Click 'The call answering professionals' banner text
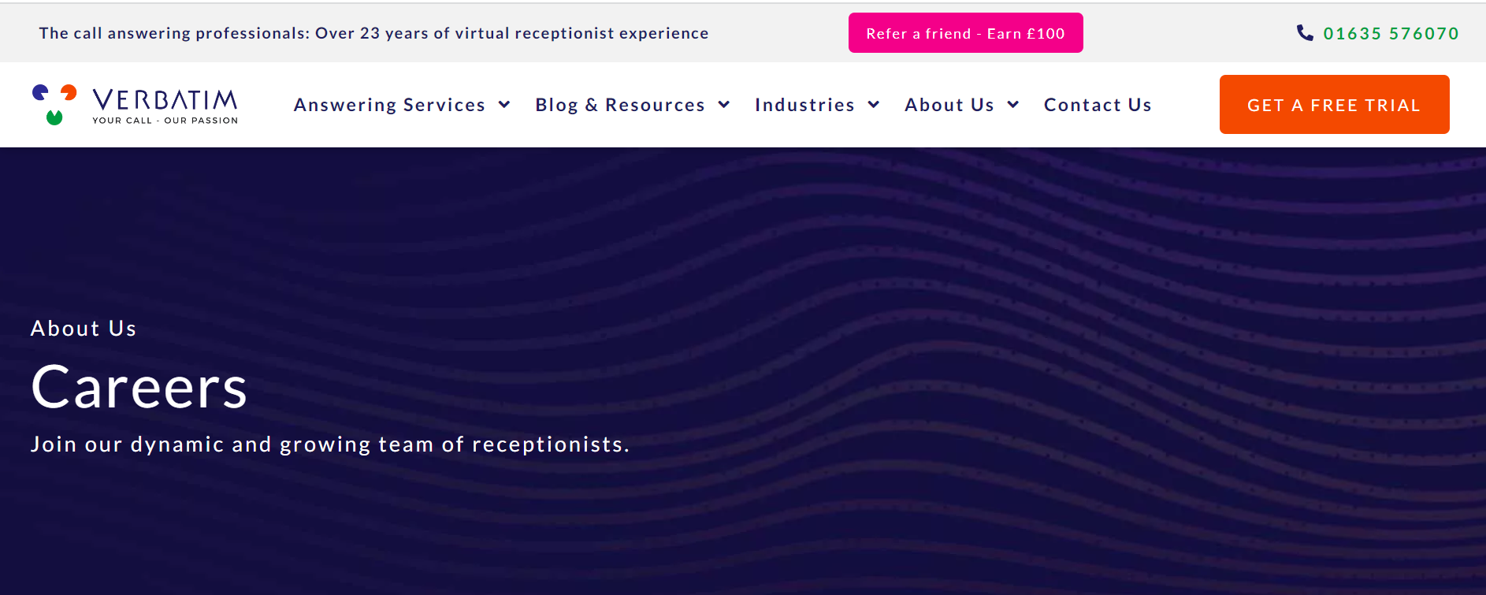This screenshot has width=1486, height=595. [x=373, y=33]
